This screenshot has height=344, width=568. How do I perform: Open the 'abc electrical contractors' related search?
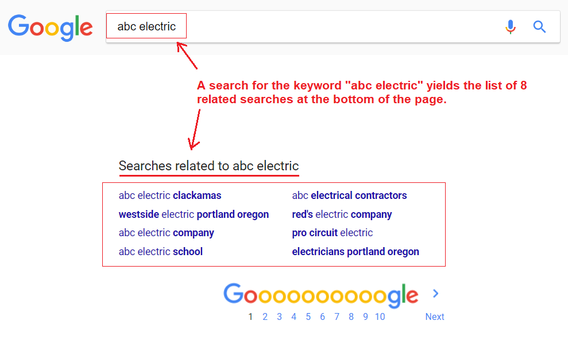[x=349, y=196]
